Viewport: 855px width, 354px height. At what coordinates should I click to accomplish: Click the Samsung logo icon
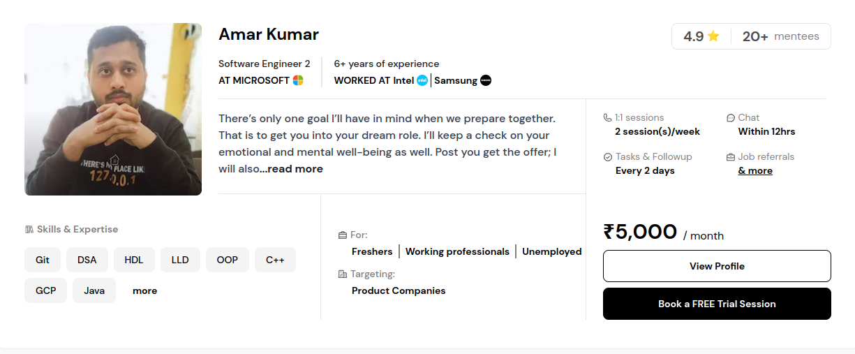click(x=486, y=80)
